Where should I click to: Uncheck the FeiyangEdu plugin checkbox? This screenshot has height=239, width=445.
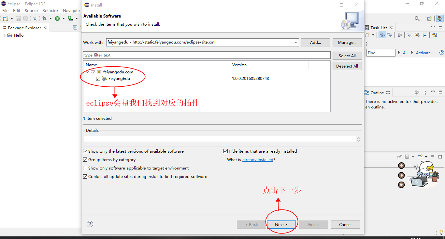(98, 79)
